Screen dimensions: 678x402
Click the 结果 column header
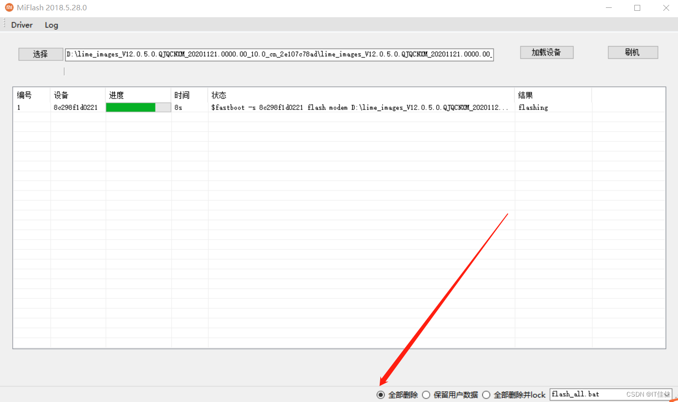[553, 95]
